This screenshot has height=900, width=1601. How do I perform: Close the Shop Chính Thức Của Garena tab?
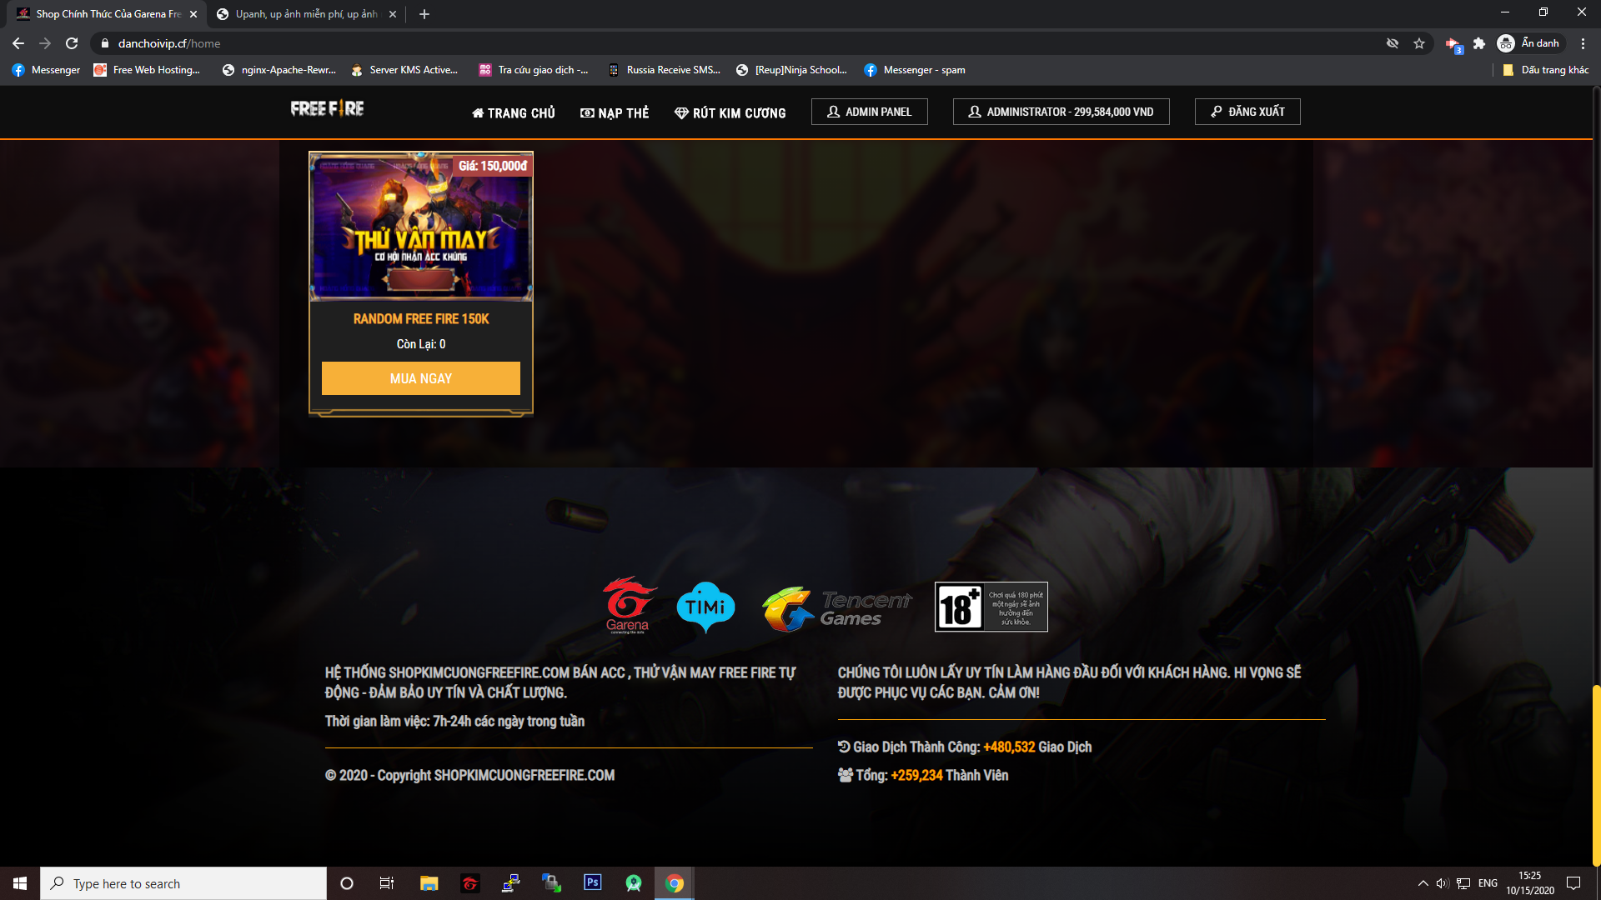pos(193,14)
